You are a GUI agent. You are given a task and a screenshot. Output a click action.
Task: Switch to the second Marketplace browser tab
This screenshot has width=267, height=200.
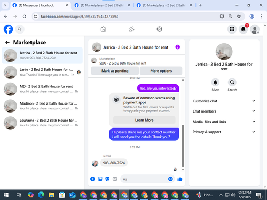pos(102,5)
